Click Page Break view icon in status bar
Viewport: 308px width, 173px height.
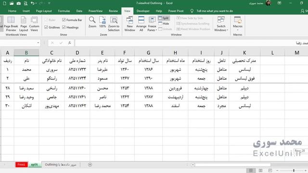point(270,171)
